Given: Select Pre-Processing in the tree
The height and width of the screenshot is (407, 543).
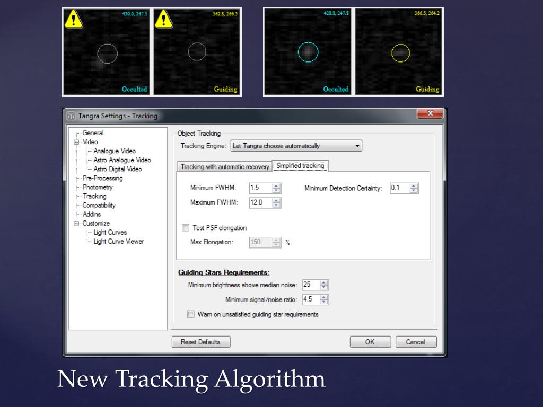Looking at the screenshot, I should (x=102, y=178).
